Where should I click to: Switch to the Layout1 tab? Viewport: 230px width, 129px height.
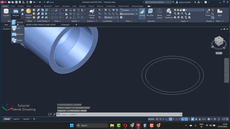coord(16,119)
